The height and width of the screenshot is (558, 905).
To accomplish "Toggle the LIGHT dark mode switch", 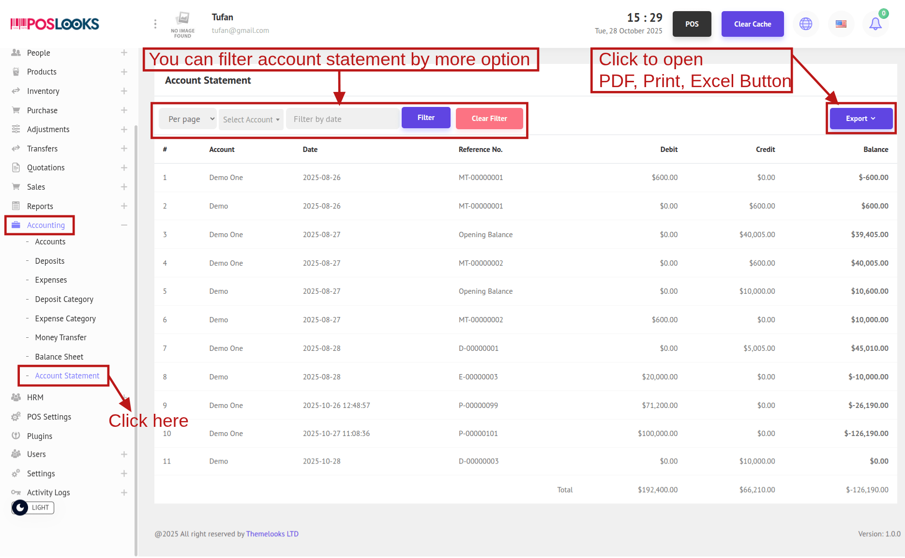I will pos(33,507).
